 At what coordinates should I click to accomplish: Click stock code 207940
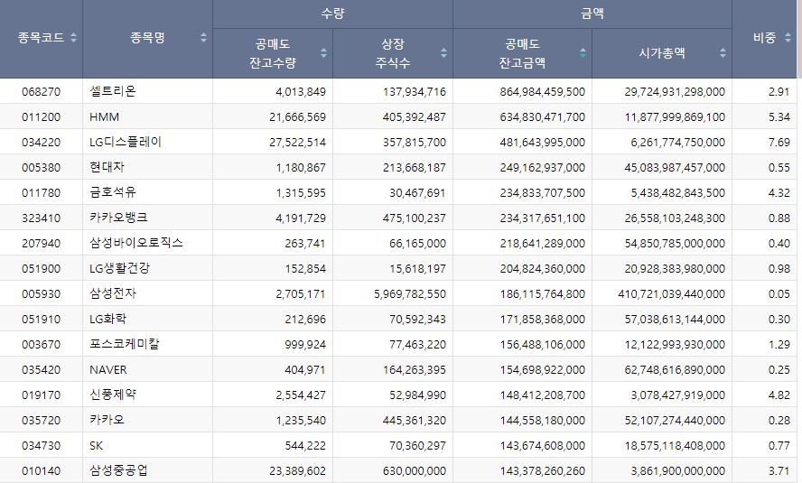coord(41,243)
